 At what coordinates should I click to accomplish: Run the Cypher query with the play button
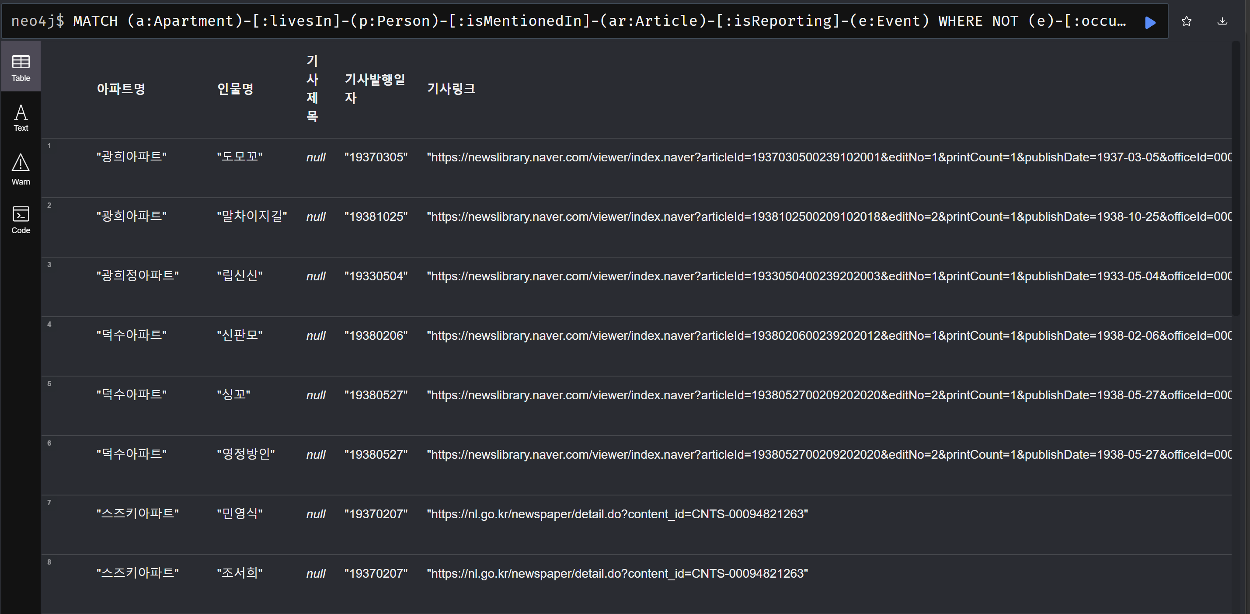(x=1150, y=22)
